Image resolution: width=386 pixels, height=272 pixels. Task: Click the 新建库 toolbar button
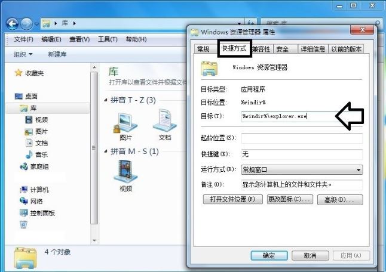coord(57,54)
